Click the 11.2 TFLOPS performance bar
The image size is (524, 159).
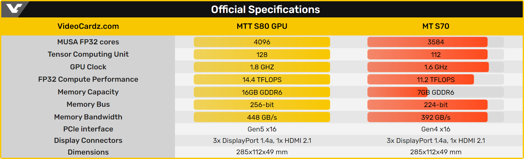[420, 79]
